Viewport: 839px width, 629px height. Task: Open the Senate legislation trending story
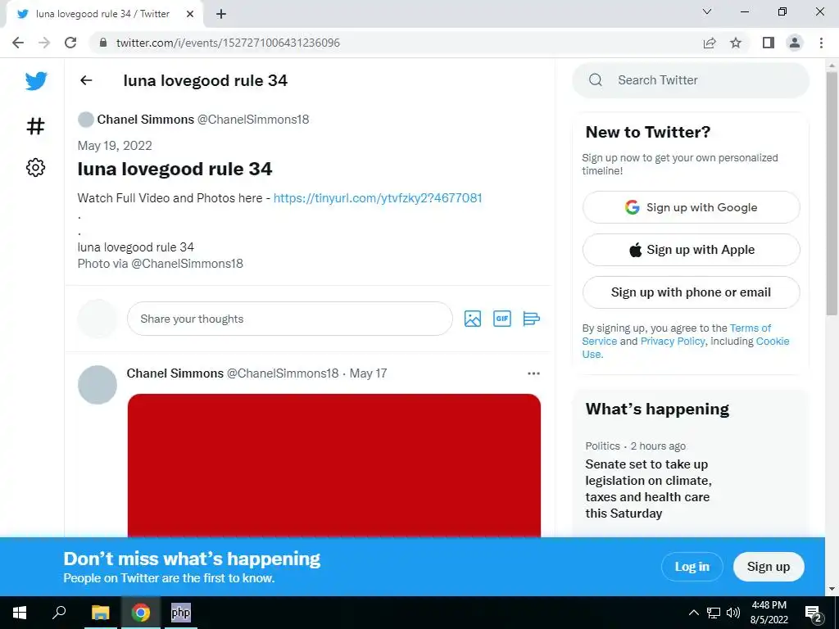tap(649, 489)
